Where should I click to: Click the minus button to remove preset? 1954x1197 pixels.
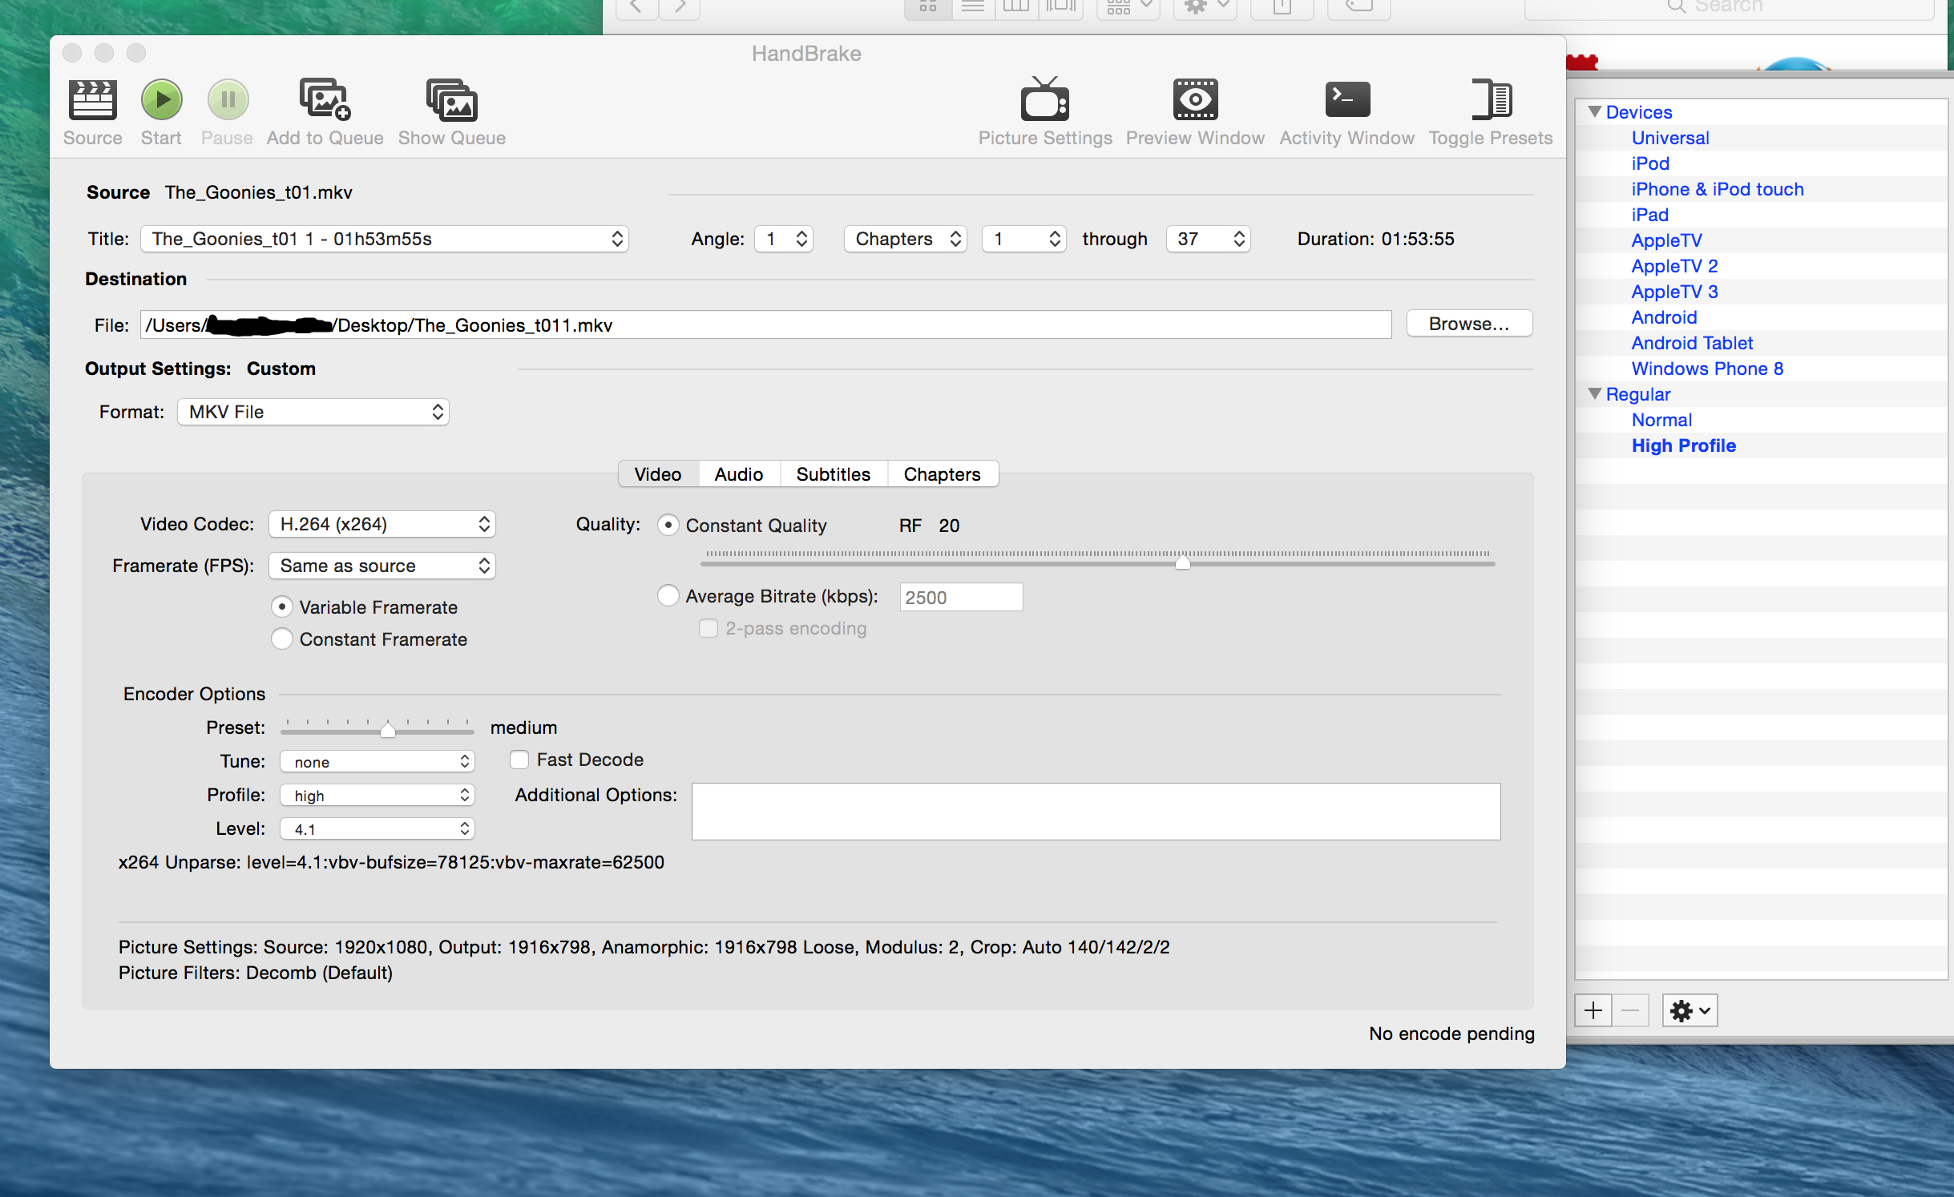click(x=1630, y=1010)
